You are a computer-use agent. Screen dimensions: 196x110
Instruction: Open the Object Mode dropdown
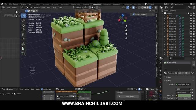pyautogui.click(x=33, y=7)
